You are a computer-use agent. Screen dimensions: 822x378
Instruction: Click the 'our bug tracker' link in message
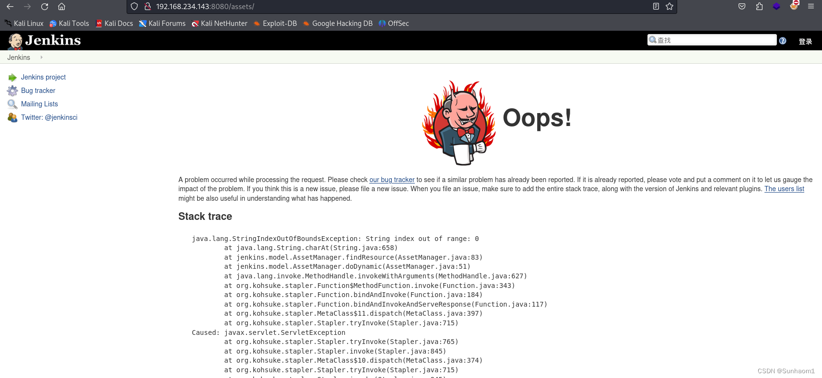392,180
